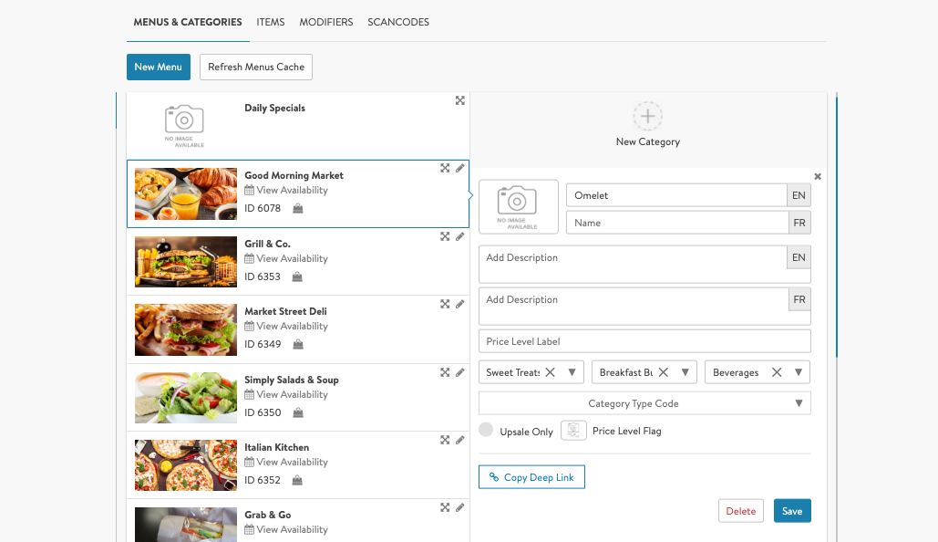
Task: Clear the Beverages selection with X
Action: (x=777, y=372)
